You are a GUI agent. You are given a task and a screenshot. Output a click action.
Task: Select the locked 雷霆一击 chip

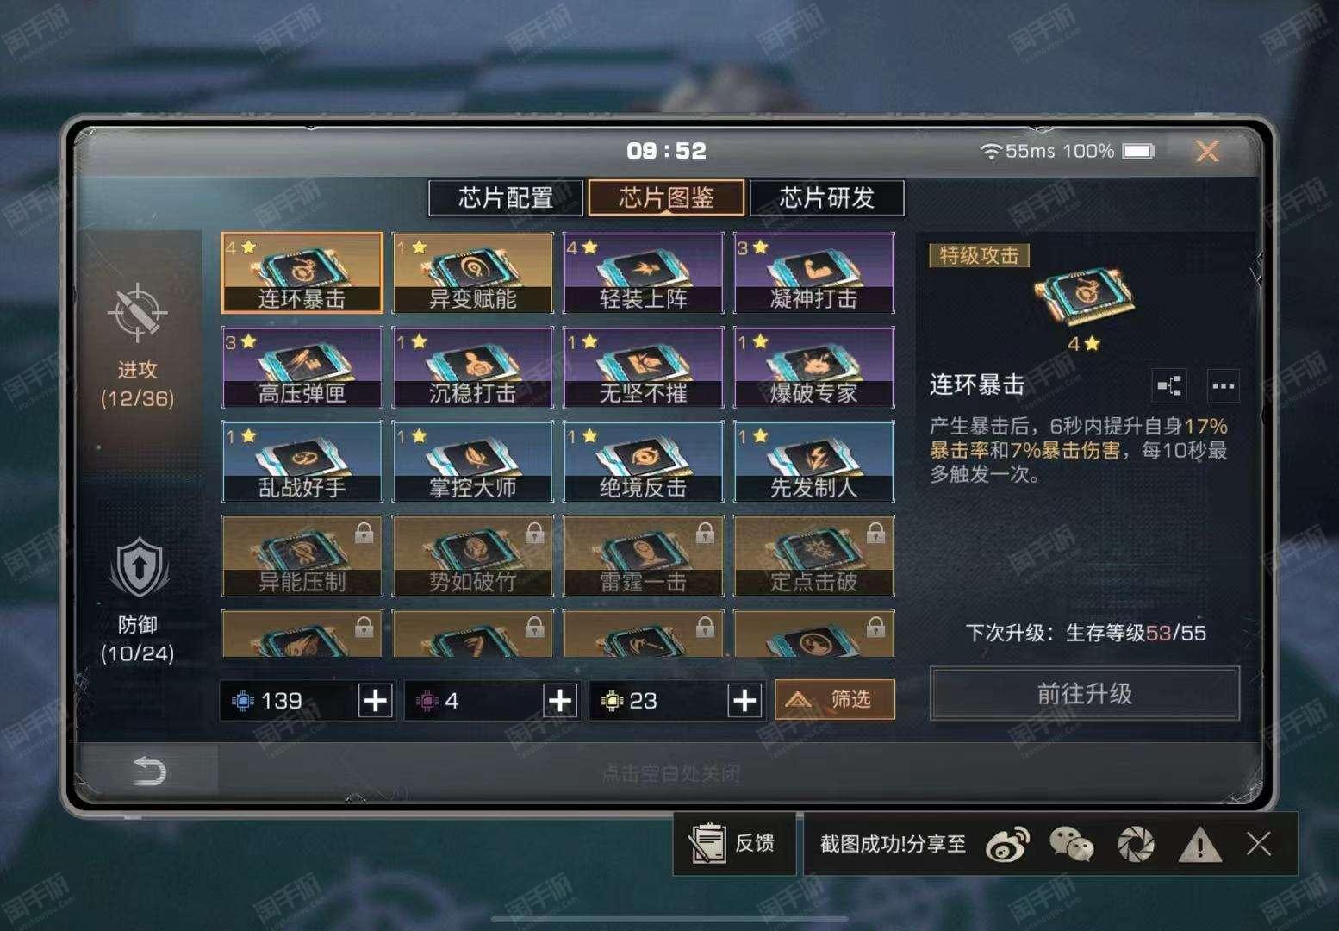click(x=643, y=556)
